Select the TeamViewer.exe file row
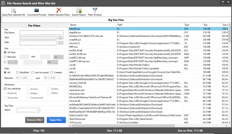The height and width of the screenshot is (134, 232). [148, 119]
